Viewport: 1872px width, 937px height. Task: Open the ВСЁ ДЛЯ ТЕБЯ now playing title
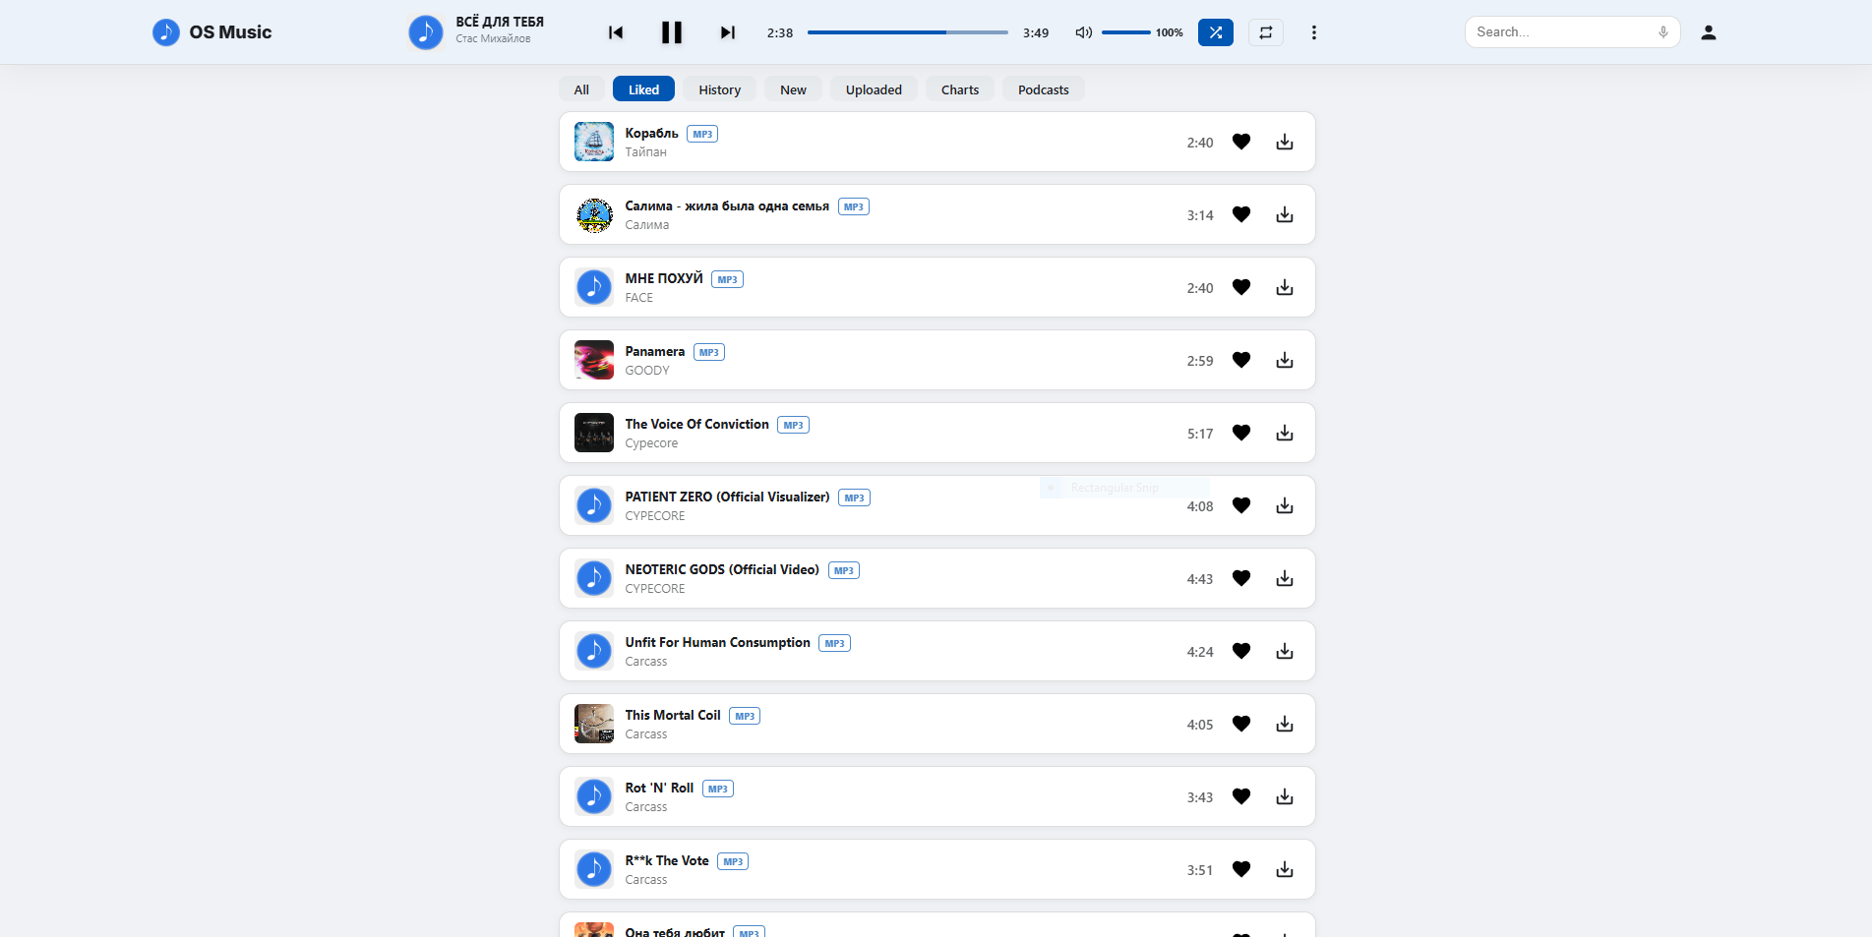point(500,22)
